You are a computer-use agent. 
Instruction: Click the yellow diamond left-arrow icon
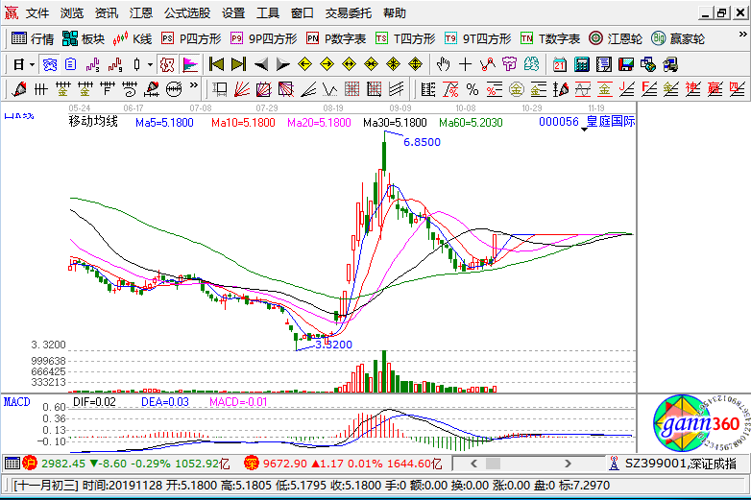[x=304, y=64]
